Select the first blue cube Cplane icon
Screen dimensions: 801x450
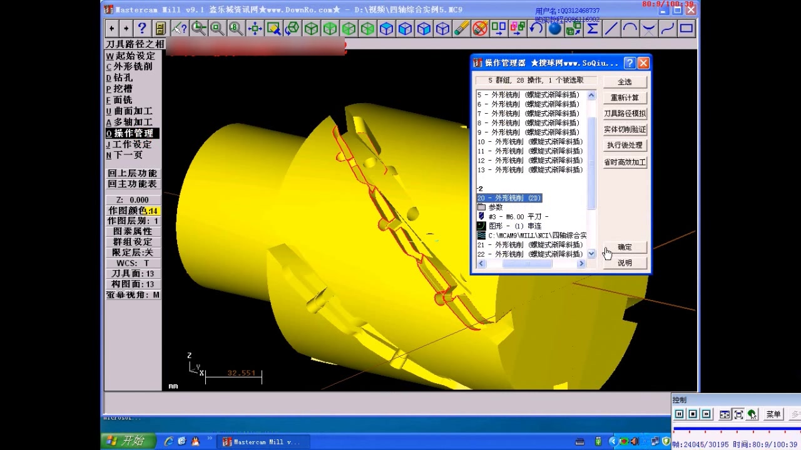[x=386, y=28]
